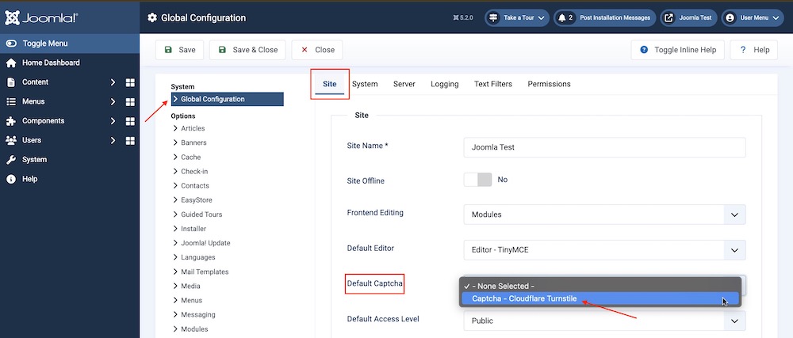
Task: Click the Site Name text field
Action: pos(604,147)
